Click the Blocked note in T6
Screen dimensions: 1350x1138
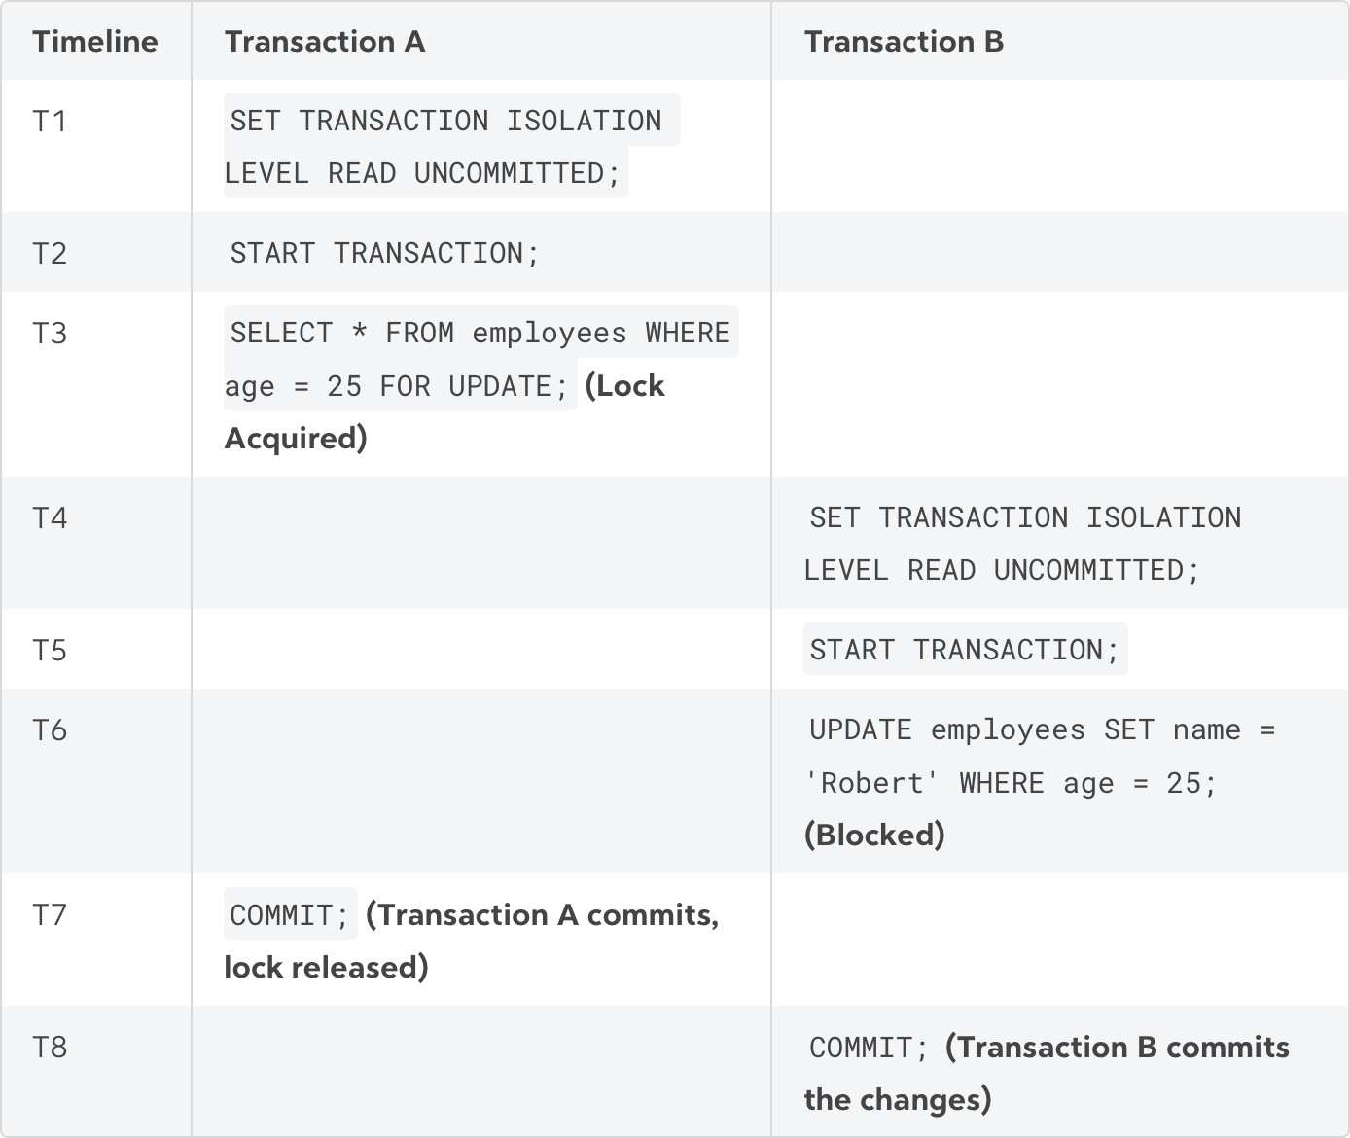[874, 835]
